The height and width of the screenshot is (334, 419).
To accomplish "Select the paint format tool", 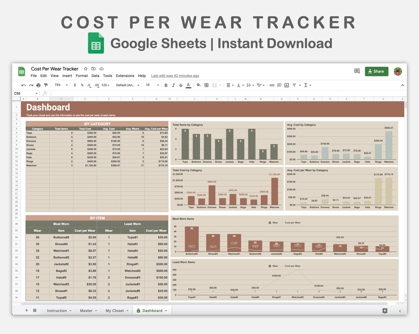I will point(46,85).
